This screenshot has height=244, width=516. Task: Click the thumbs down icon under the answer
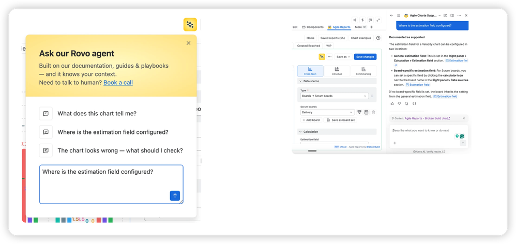click(x=400, y=103)
